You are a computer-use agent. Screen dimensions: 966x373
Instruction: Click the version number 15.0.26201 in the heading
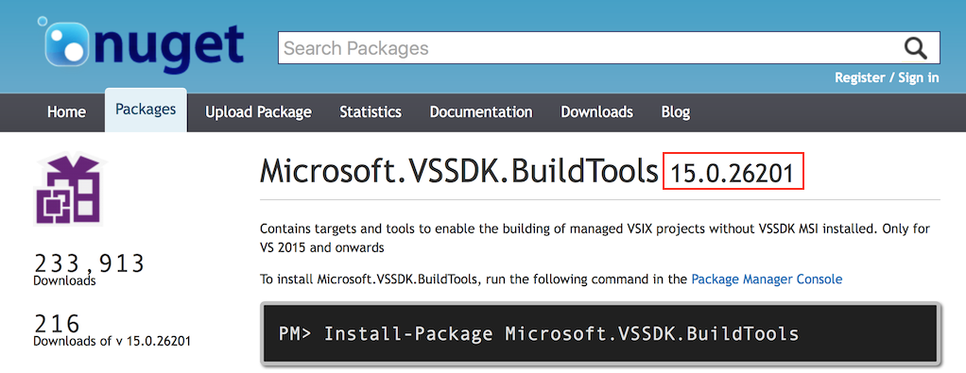732,174
